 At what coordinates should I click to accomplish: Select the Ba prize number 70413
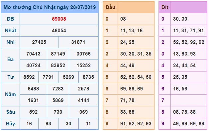click(x=33, y=54)
